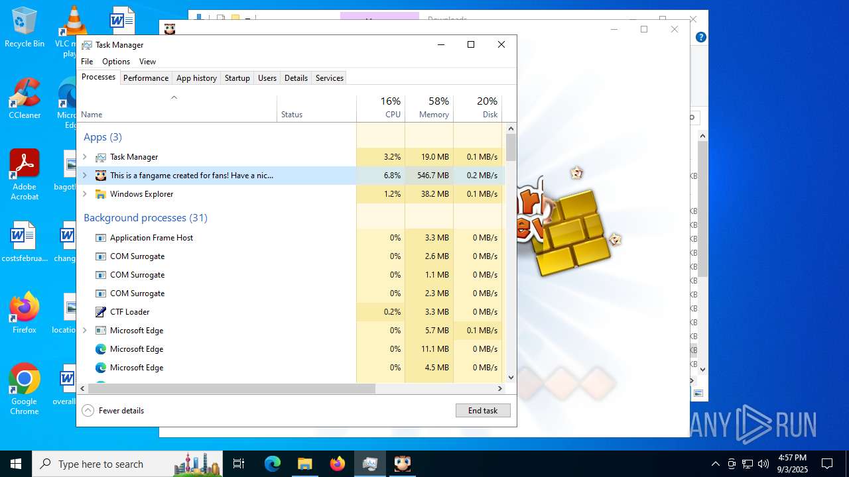The height and width of the screenshot is (477, 849).
Task: Expand the fangame process group
Action: click(84, 176)
